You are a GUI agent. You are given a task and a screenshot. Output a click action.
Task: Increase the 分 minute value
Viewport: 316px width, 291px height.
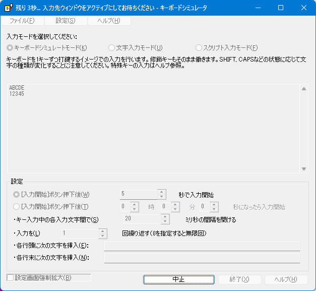coord(175,204)
